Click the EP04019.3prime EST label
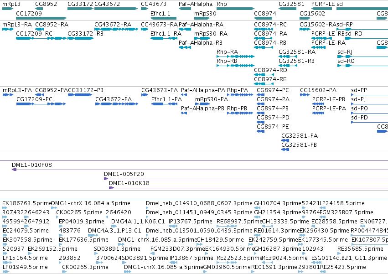 (82, 221)
